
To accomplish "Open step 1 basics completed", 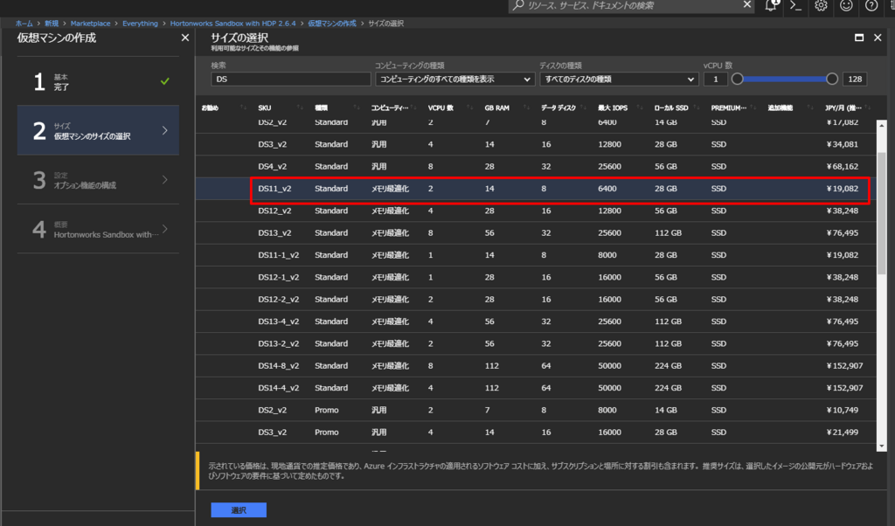I will click(98, 81).
